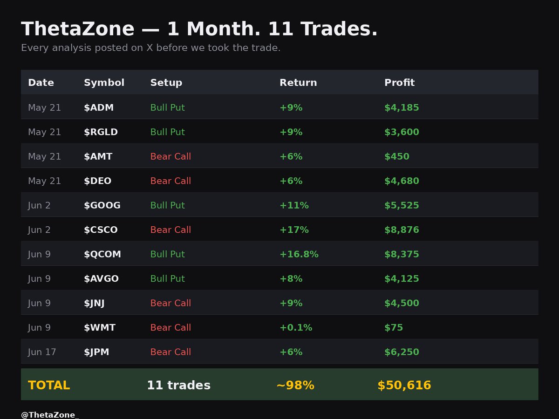Click the $8,375 profit value
The width and height of the screenshot is (559, 419).
[x=402, y=254]
